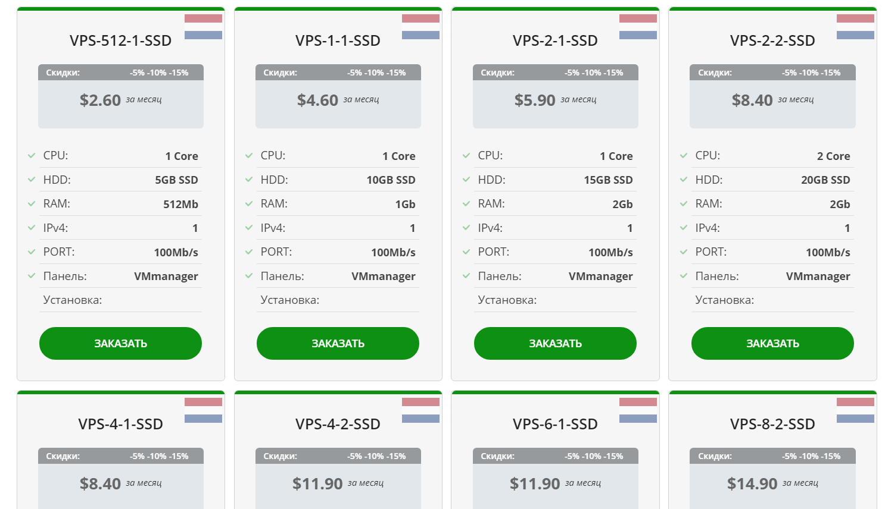This screenshot has width=885, height=509.
Task: Order the VPS-512-1-SSD plan with ЗАКАЗАТЬ
Action: tap(120, 343)
